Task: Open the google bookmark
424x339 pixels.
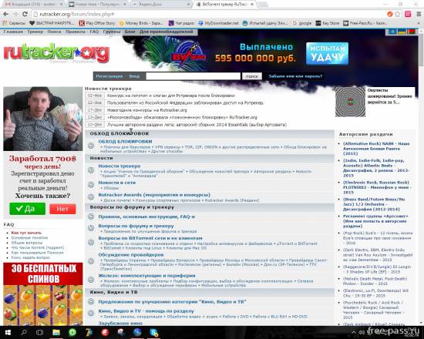Action: [x=302, y=23]
